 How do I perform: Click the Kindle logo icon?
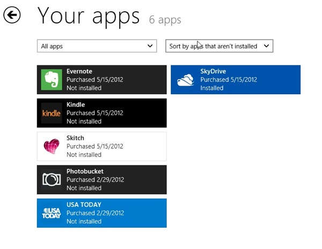click(52, 113)
